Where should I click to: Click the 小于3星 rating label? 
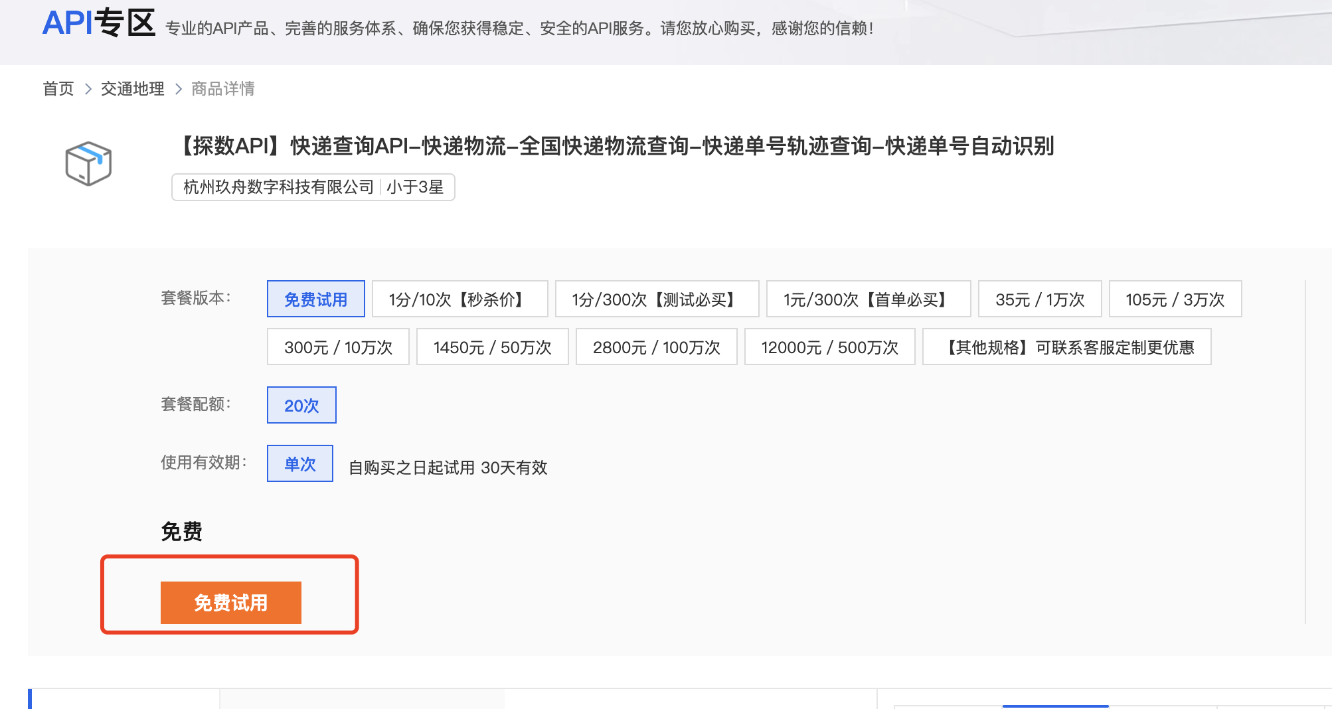point(415,187)
